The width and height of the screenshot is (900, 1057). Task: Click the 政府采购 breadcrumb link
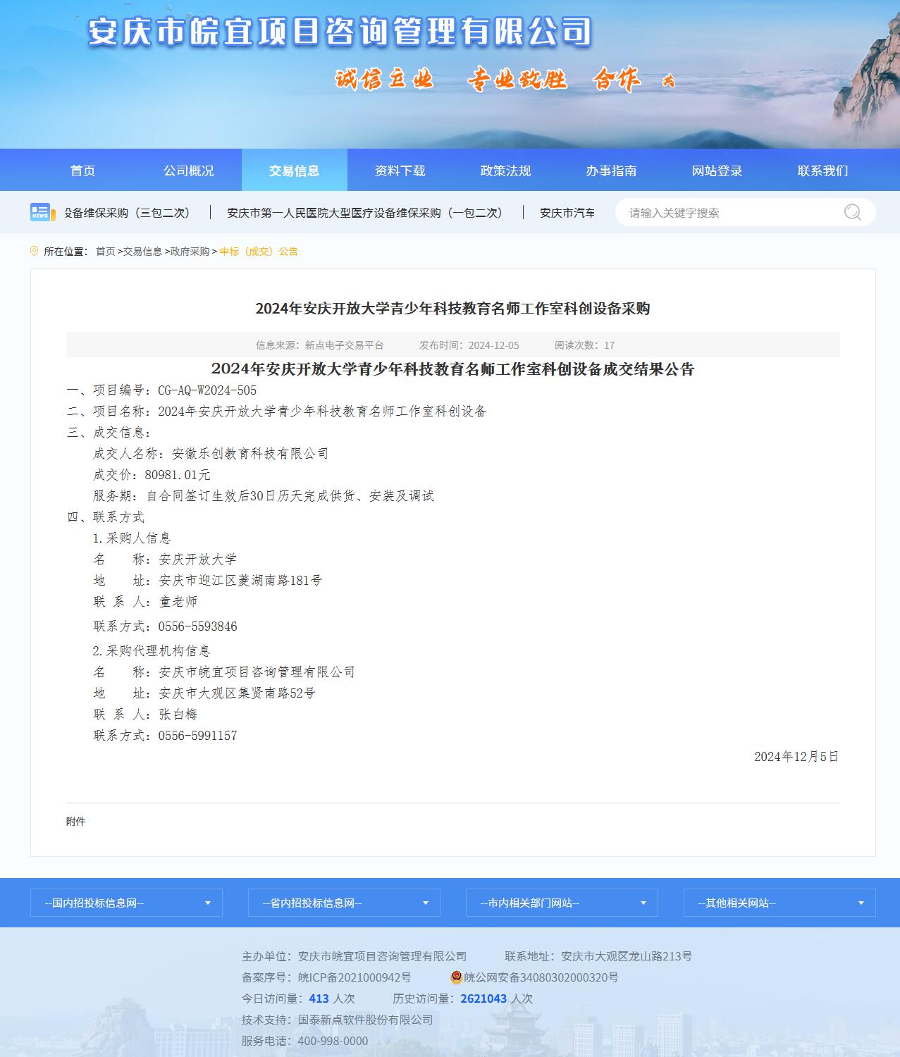pos(190,252)
